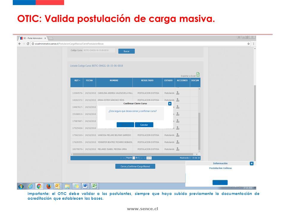The image size is (285, 214).
Task: Click the table horizontal scrollbar
Action: pos(132,154)
